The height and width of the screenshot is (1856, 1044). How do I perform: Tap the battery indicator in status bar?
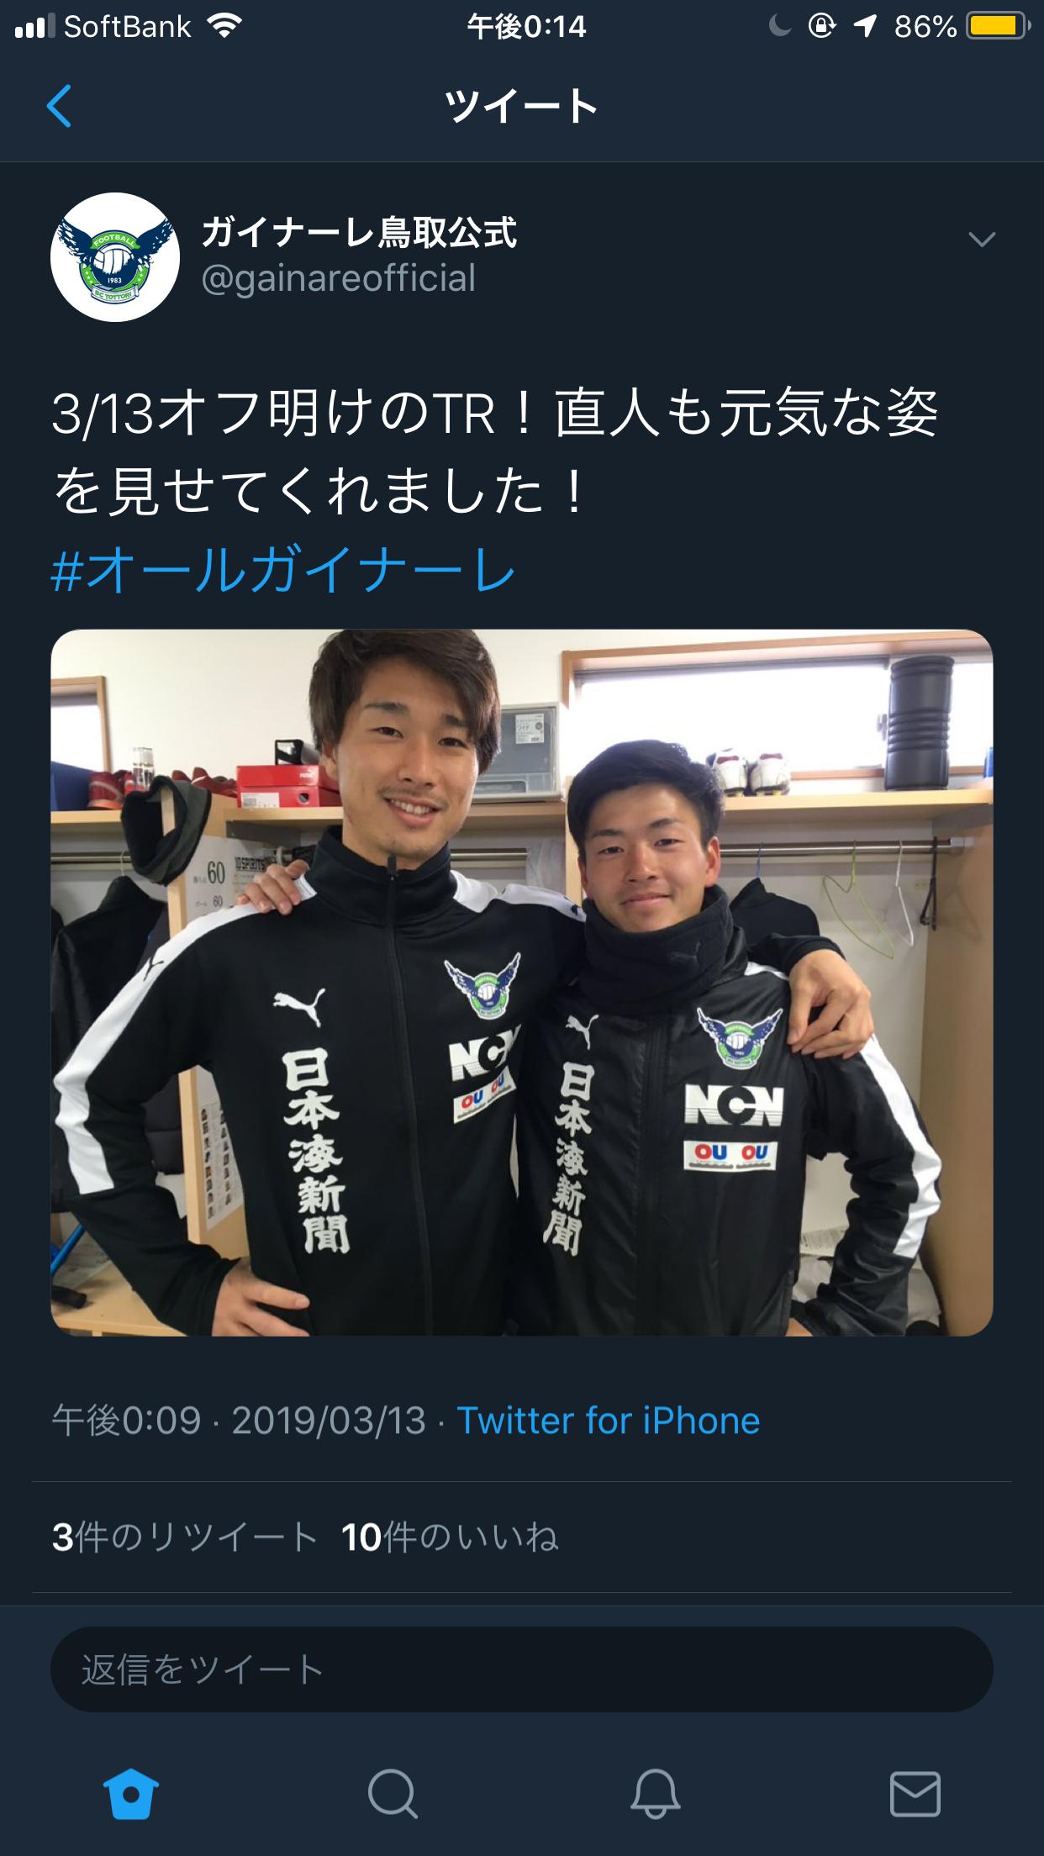pos(998,26)
